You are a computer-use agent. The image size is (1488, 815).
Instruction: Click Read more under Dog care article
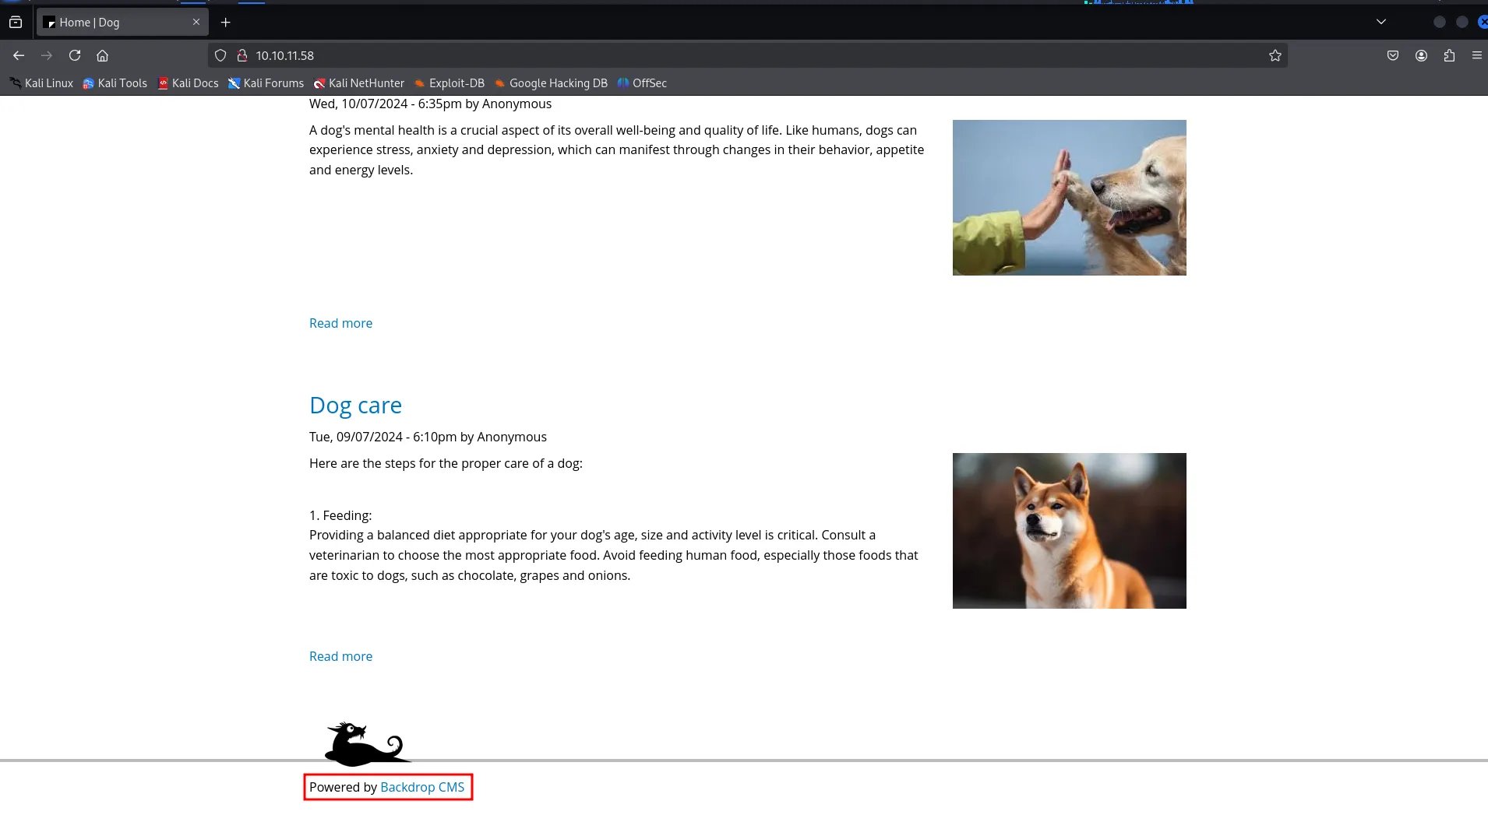click(340, 656)
